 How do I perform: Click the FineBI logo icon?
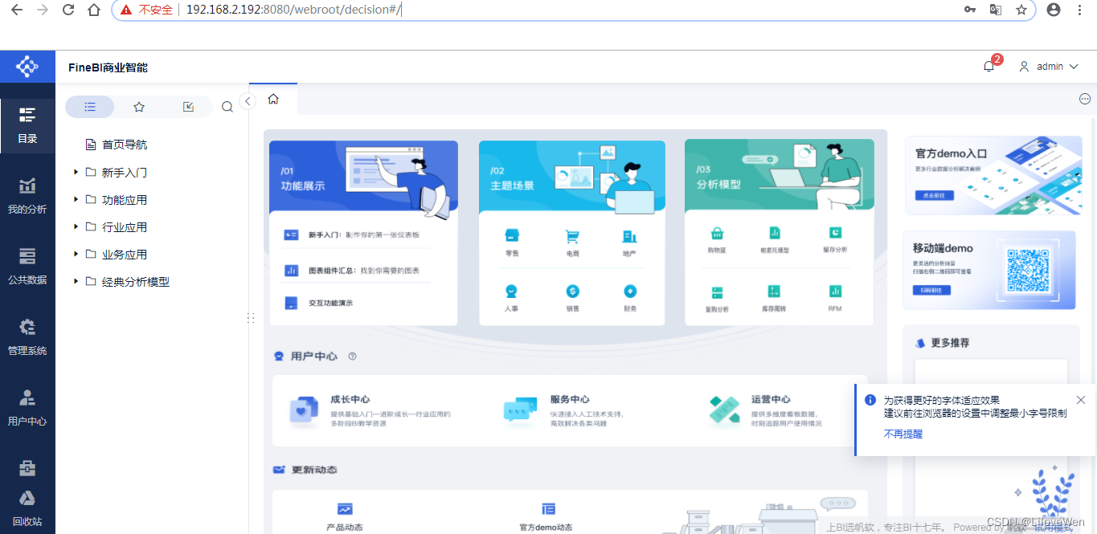click(27, 67)
